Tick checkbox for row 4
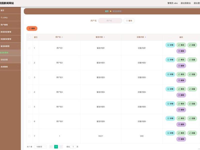 29,92
